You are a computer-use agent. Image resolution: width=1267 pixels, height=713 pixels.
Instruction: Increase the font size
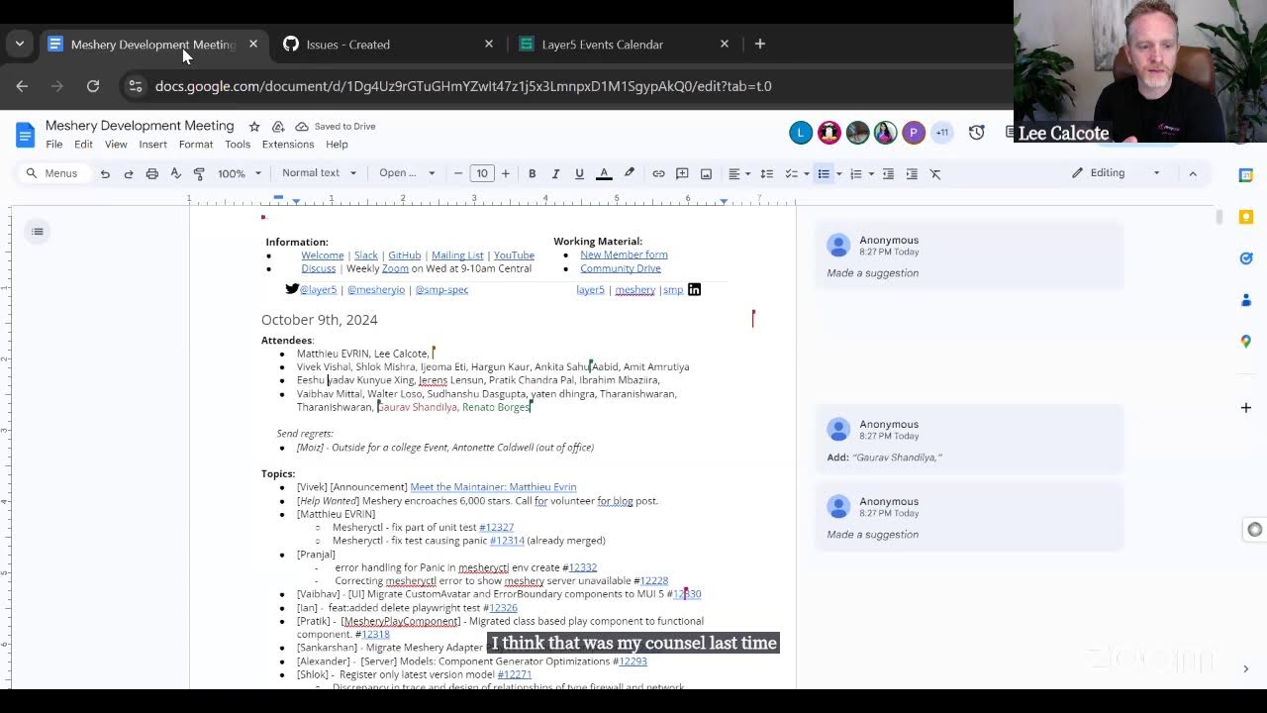pos(505,173)
